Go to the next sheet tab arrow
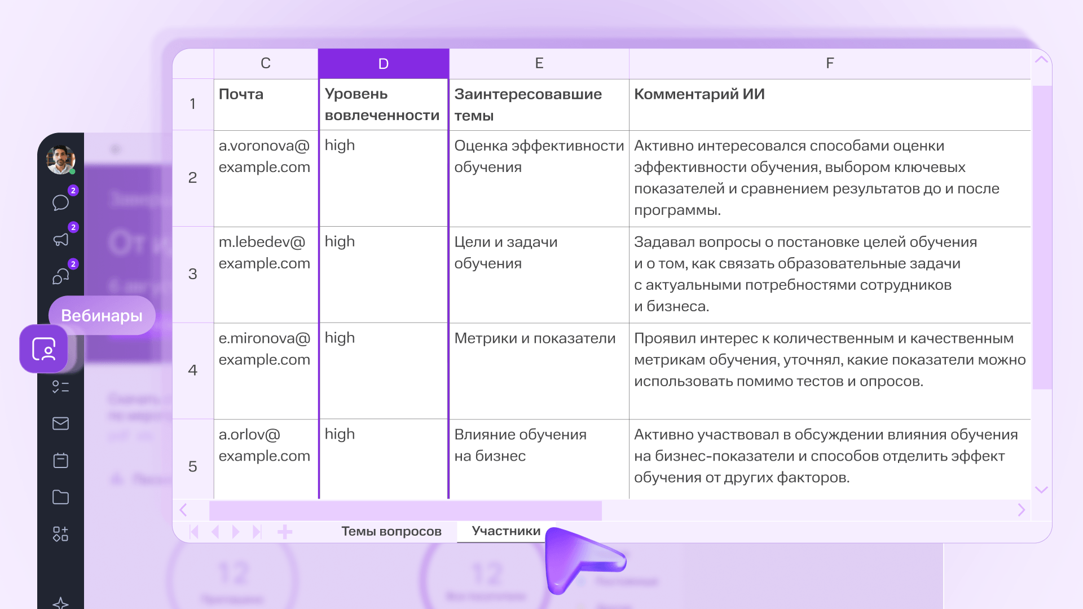 [236, 532]
